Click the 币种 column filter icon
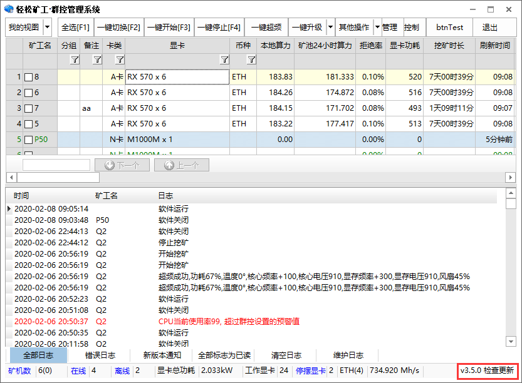The height and width of the screenshot is (383, 522). pos(251,60)
